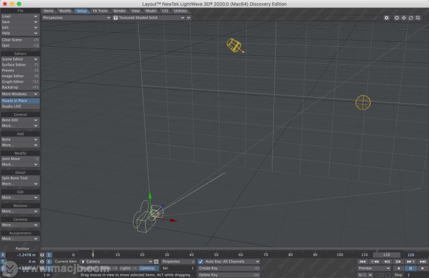
Task: Click the E envelope button for Y
Action: pyautogui.click(x=49, y=261)
